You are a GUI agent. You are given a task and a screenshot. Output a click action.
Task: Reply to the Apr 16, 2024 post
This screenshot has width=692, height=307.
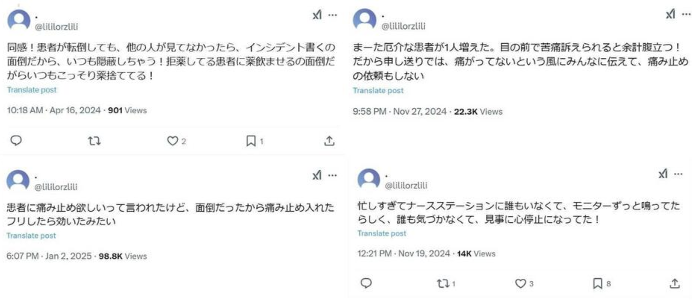tap(16, 141)
